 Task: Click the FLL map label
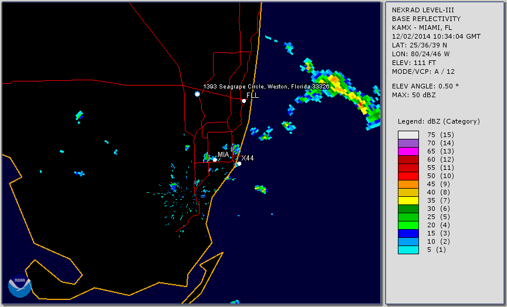(252, 95)
